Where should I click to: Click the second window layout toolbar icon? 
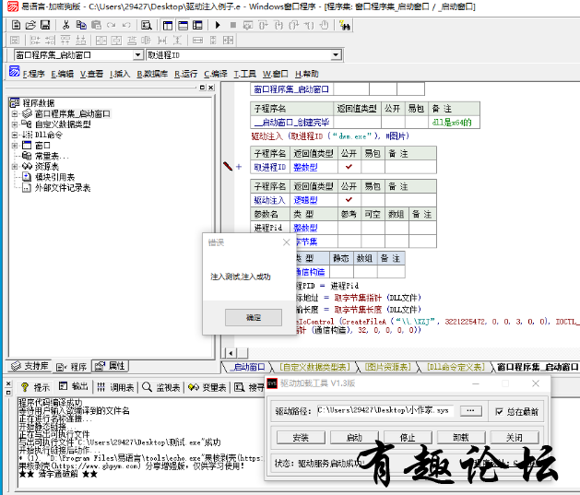coord(183,25)
